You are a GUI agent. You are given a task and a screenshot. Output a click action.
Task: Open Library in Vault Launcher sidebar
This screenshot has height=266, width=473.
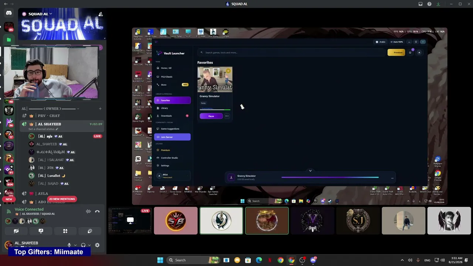(x=172, y=108)
